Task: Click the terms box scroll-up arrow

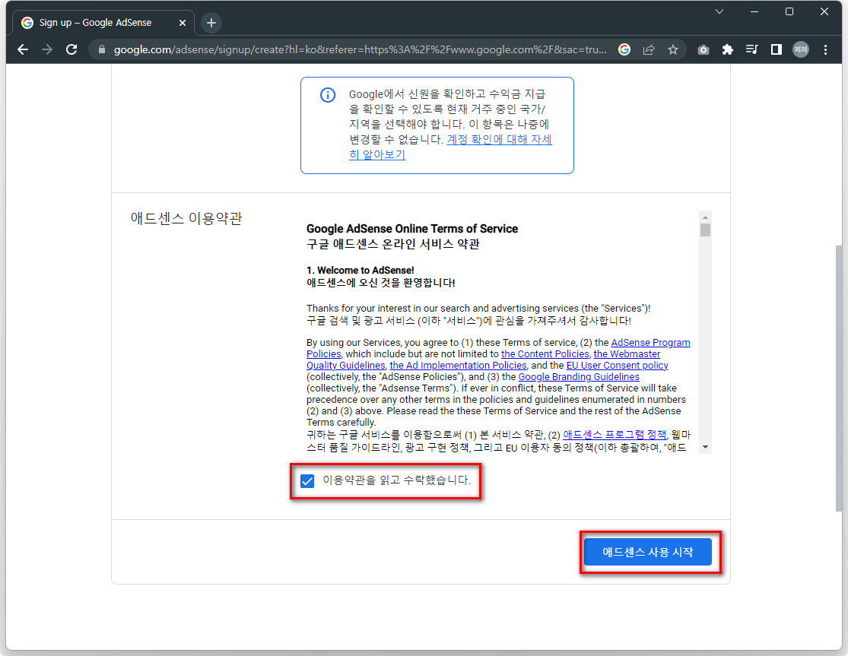Action: click(x=705, y=217)
